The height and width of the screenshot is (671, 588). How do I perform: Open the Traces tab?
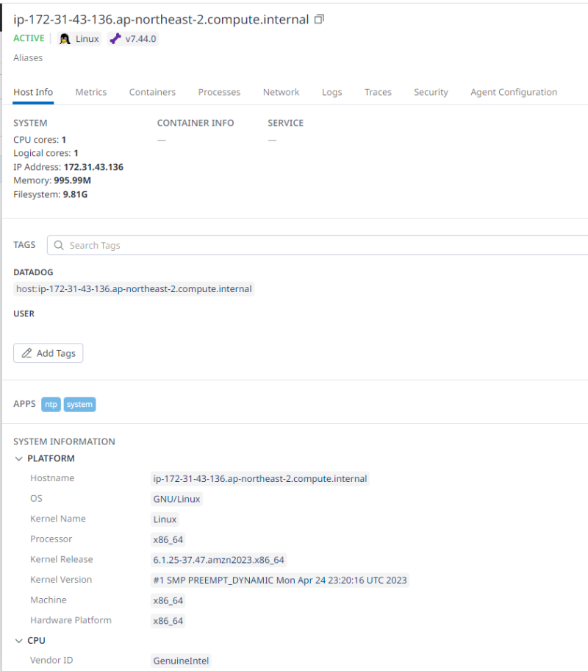pyautogui.click(x=378, y=92)
